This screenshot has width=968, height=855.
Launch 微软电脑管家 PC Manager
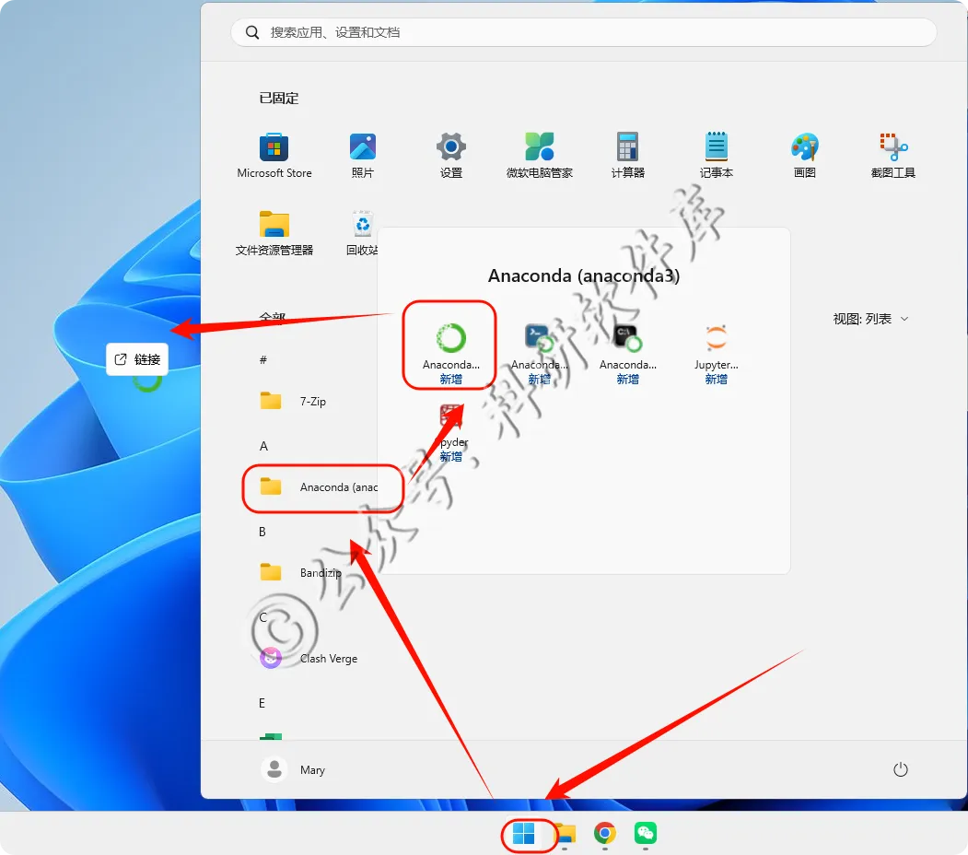[540, 156]
